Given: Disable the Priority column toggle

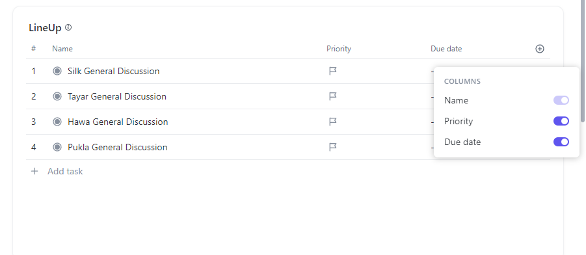Looking at the screenshot, I should (561, 121).
